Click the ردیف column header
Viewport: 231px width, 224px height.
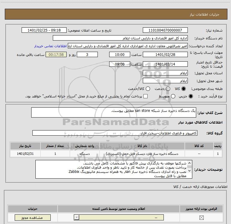pos(218,146)
